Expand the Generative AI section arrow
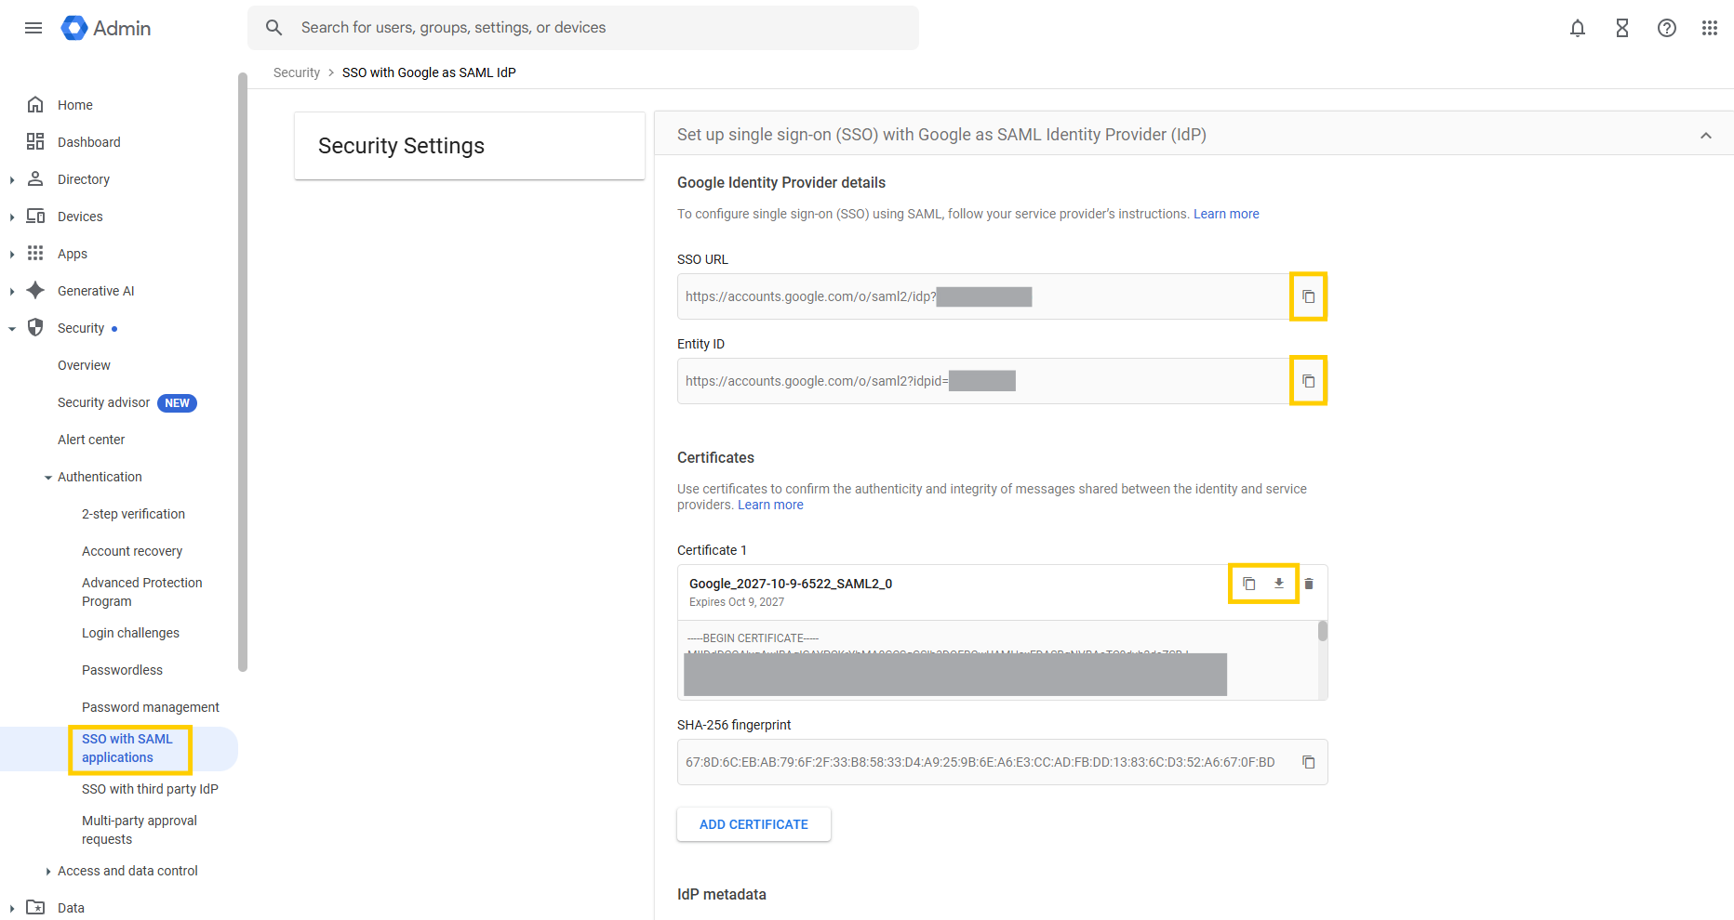This screenshot has height=920, width=1734. (11, 292)
